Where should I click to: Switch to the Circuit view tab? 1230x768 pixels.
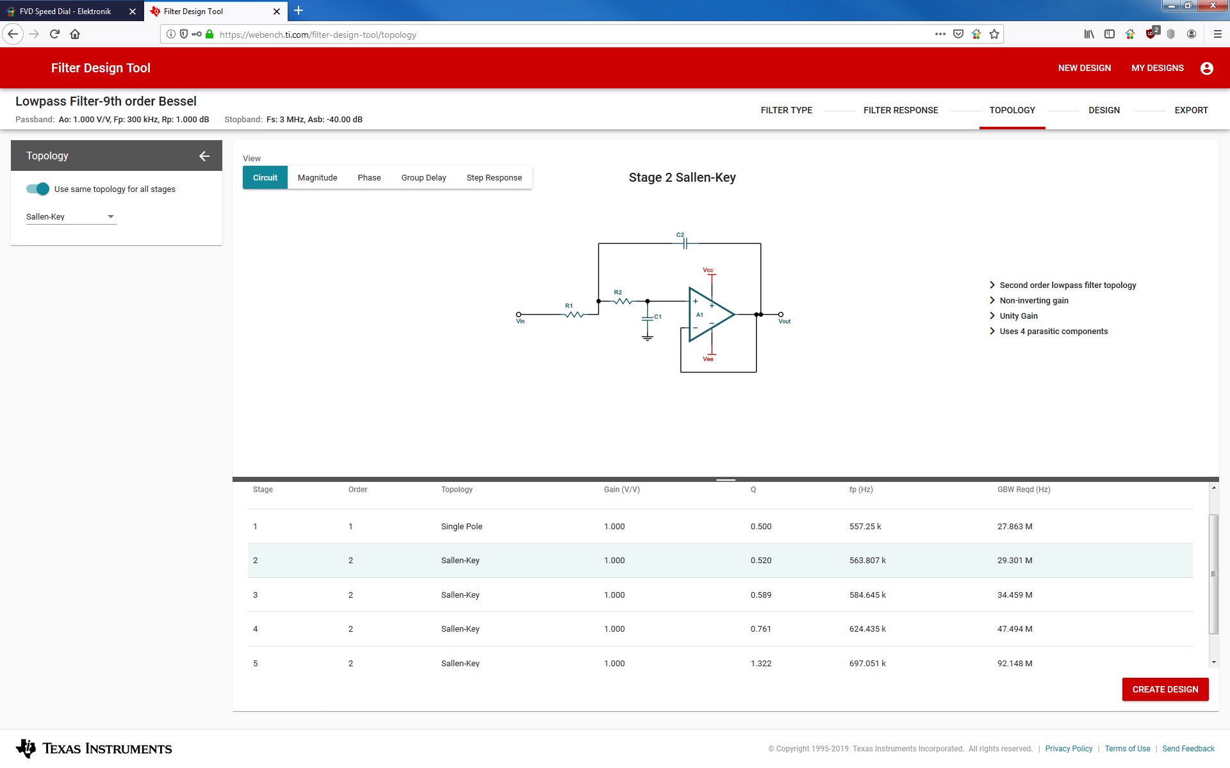click(x=265, y=178)
